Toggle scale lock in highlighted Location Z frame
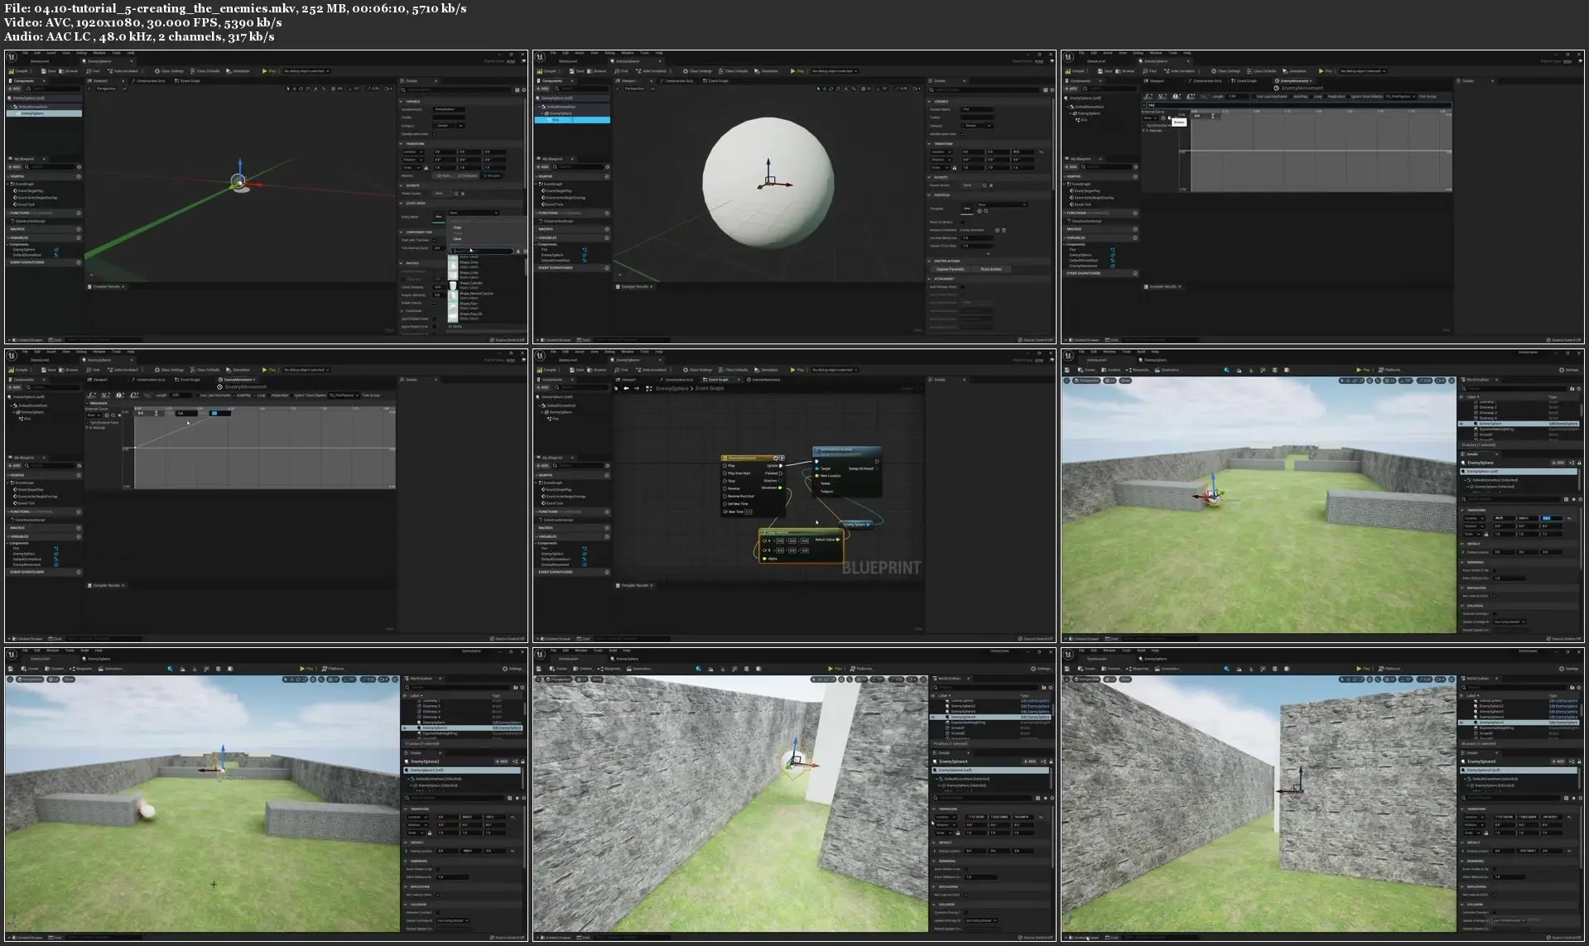The image size is (1589, 946). 1486,534
